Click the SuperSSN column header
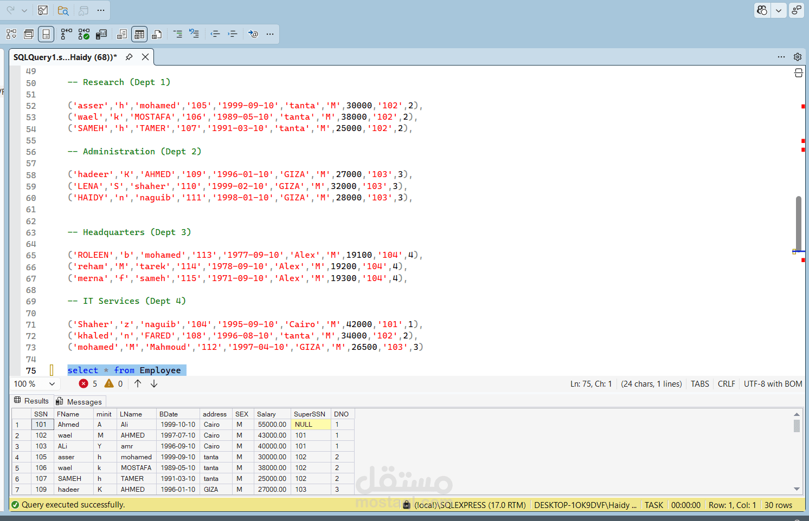Viewport: 809px width, 521px height. point(310,414)
